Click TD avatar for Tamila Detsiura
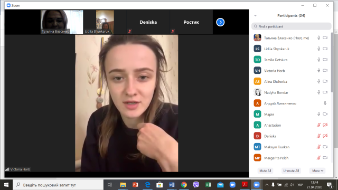Viewport: 338px width, 190px height. (257, 60)
